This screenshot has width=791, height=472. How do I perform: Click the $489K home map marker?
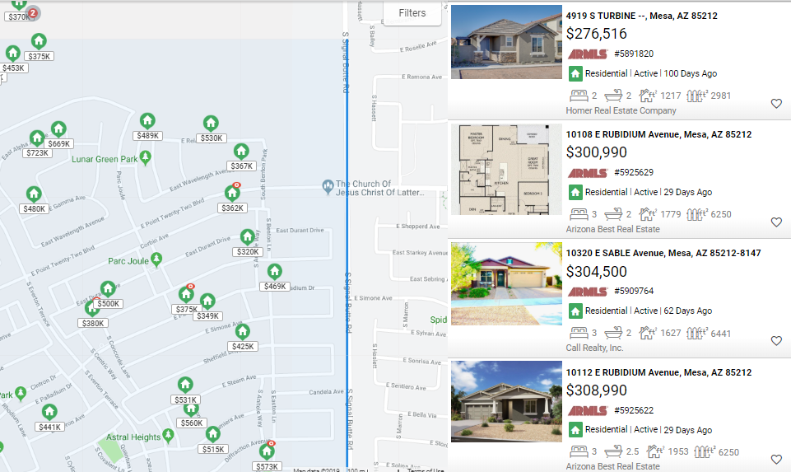[147, 121]
